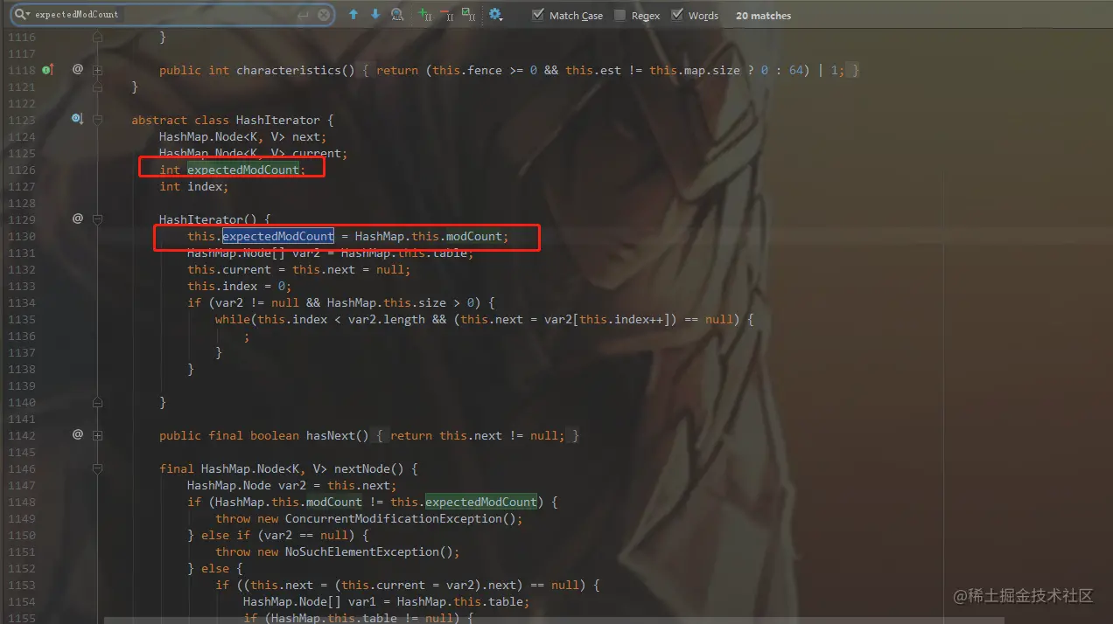
Task: Go to previous occurrence with the up arrow
Action: (353, 15)
